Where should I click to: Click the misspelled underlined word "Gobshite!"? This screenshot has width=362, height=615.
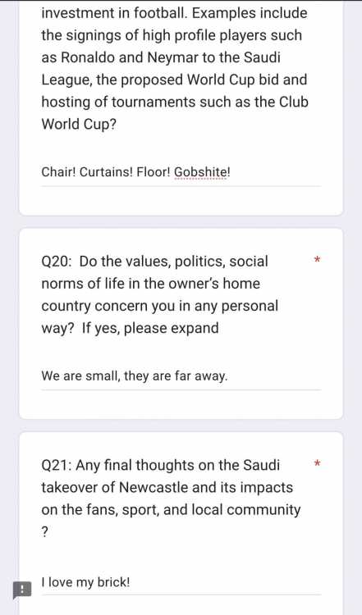pos(202,172)
